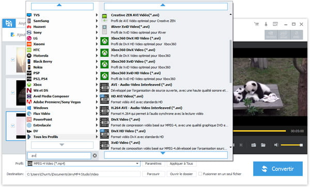
Task: Click the video playback progress bar
Action: click(x=259, y=131)
